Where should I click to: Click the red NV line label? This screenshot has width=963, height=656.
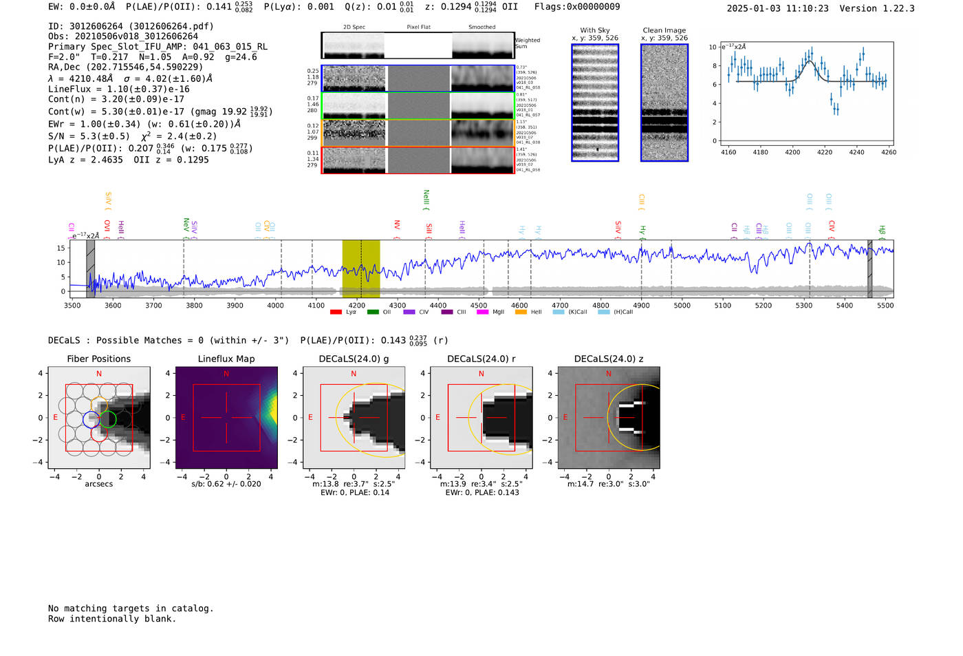pos(397,229)
